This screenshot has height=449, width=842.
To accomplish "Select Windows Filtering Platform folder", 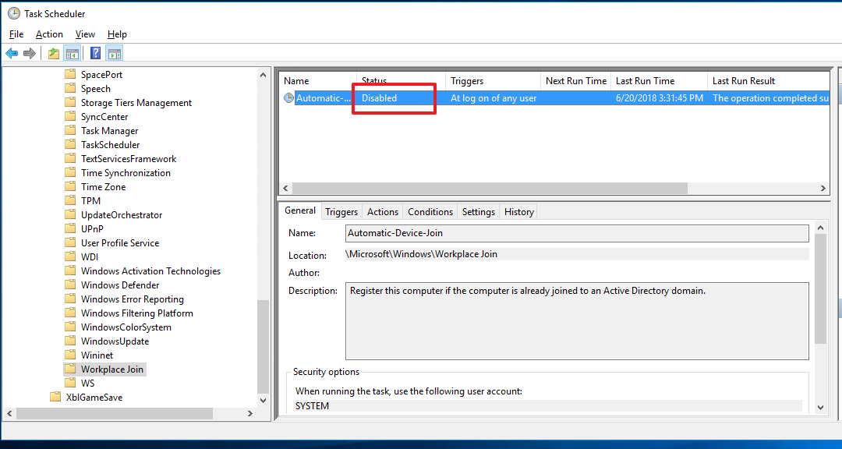I will tap(137, 313).
